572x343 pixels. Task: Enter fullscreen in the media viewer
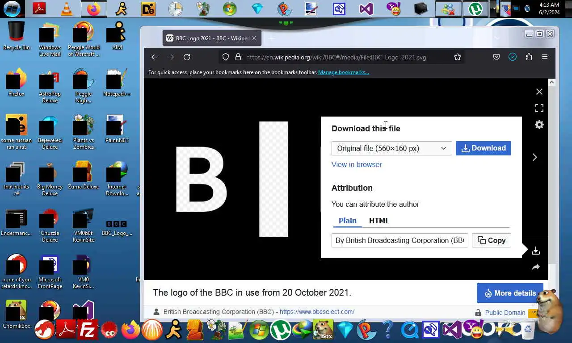click(x=539, y=108)
